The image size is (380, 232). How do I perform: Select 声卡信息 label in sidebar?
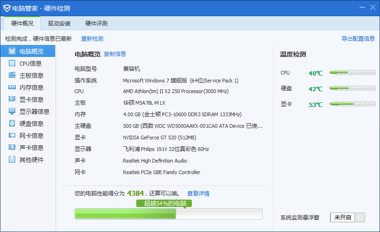click(x=31, y=148)
